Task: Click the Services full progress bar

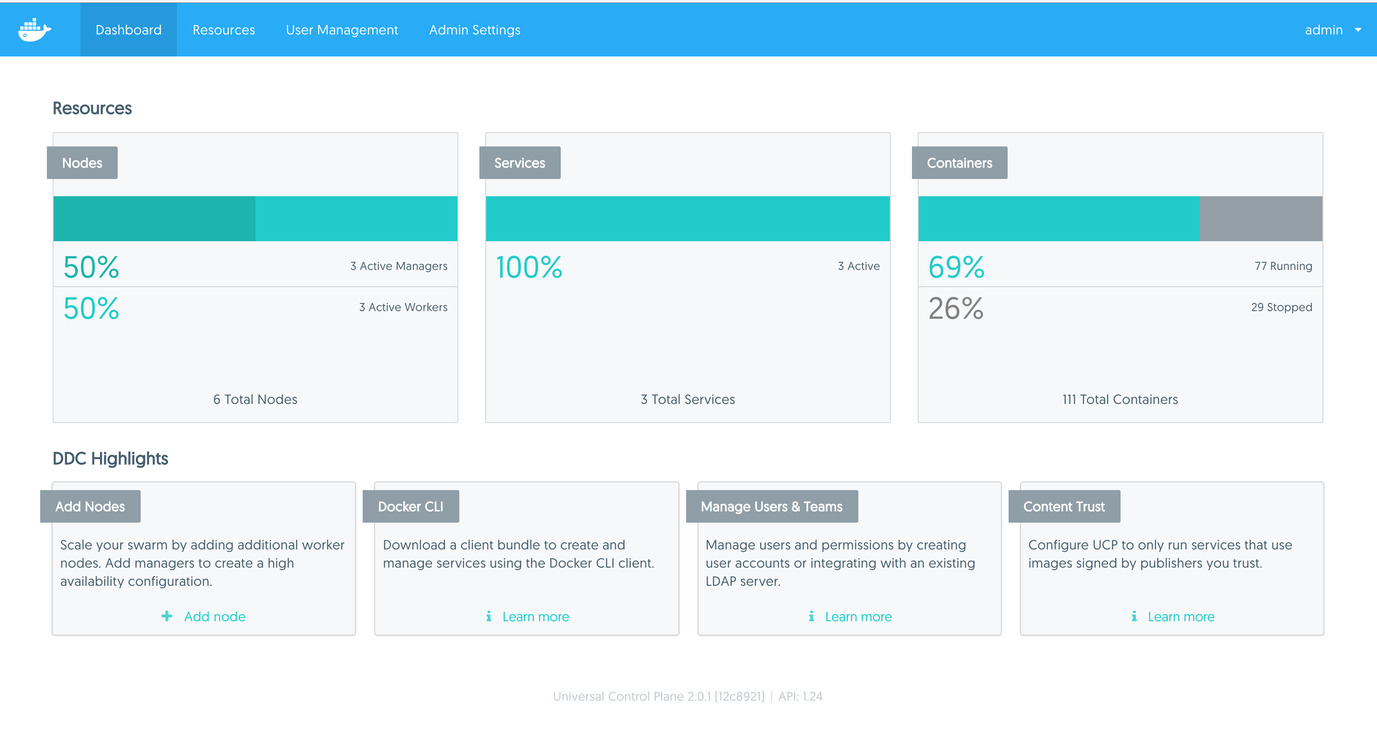Action: pyautogui.click(x=688, y=218)
